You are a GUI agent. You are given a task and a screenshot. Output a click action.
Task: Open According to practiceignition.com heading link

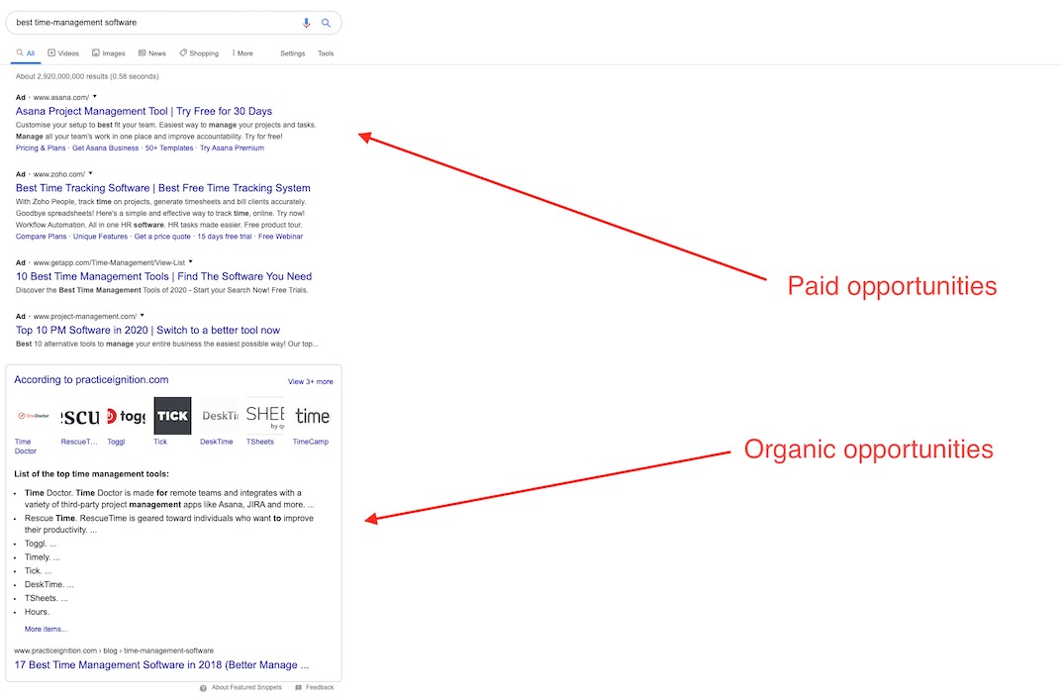91,380
